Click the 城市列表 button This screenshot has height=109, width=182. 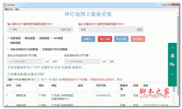66,30
